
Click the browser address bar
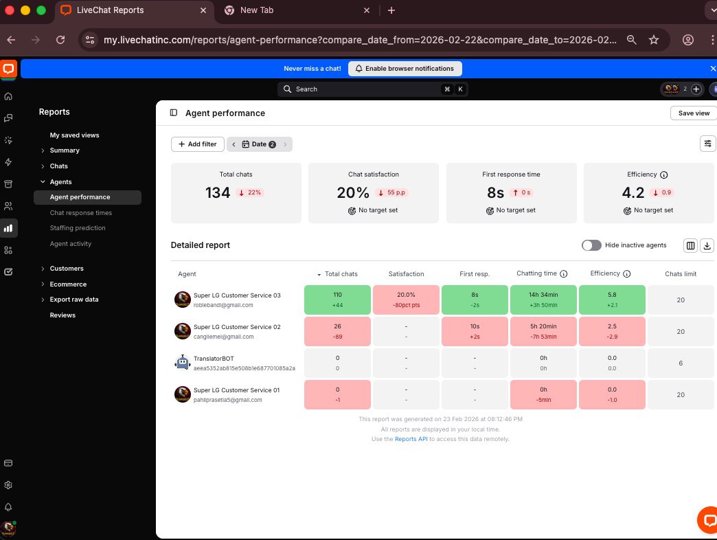coord(359,40)
